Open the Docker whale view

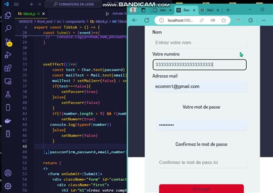coord(8,121)
